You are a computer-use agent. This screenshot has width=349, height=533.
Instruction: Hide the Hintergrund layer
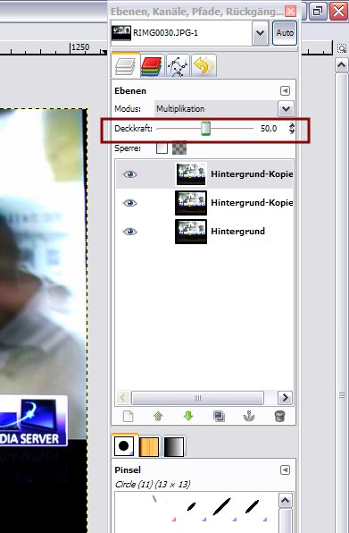click(x=130, y=232)
